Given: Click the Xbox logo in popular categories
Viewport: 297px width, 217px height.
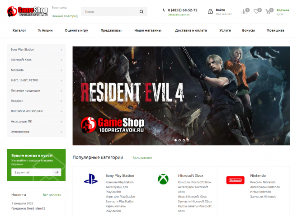Looking at the screenshot, I should click(x=163, y=179).
